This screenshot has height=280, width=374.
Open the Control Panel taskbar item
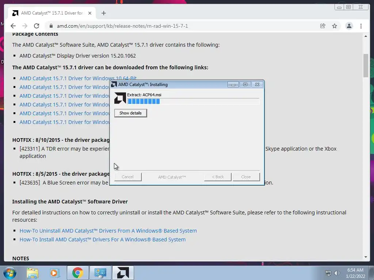(100, 273)
